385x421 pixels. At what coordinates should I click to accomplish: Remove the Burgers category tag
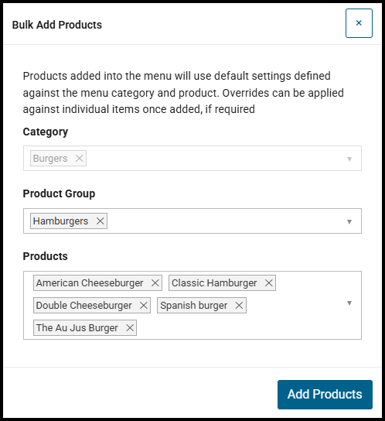(x=79, y=159)
